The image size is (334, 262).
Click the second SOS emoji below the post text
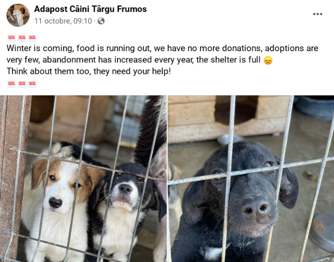click(22, 84)
